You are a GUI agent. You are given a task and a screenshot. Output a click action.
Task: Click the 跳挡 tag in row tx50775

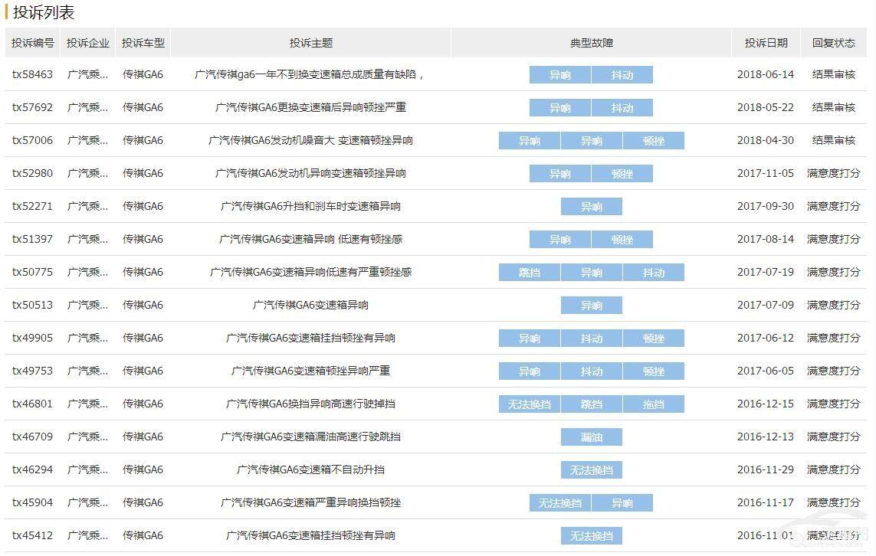(x=529, y=273)
